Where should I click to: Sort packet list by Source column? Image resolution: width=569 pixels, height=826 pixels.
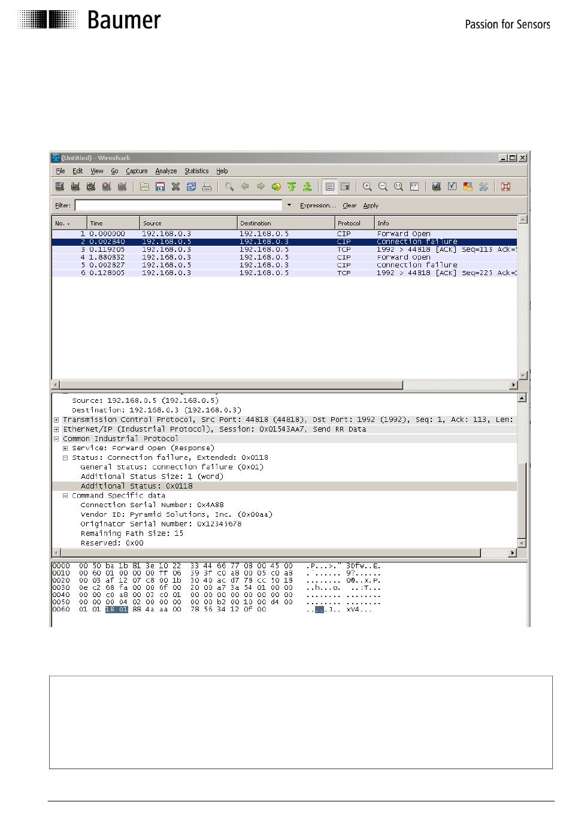tap(189, 223)
